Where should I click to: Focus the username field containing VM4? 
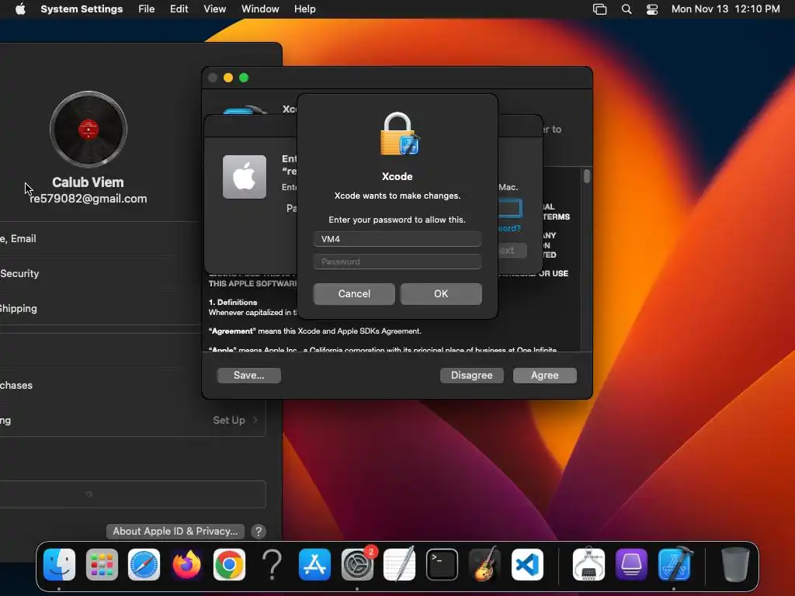click(397, 239)
